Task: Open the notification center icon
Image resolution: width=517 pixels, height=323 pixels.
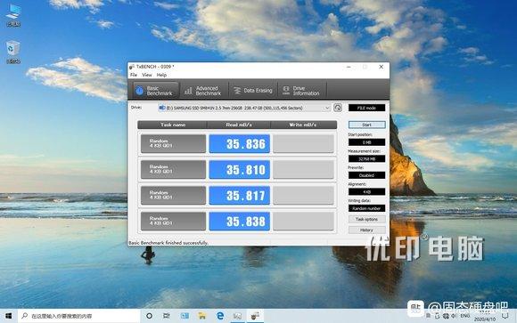Action: 505,316
